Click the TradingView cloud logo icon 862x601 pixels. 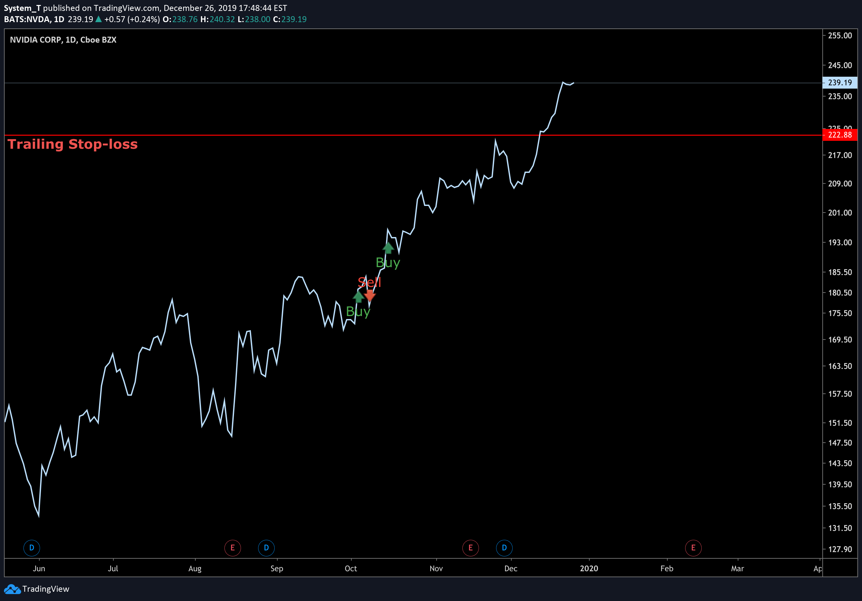pyautogui.click(x=12, y=589)
